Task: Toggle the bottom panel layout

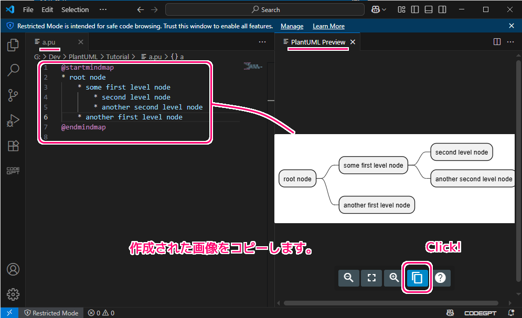Action: click(429, 9)
